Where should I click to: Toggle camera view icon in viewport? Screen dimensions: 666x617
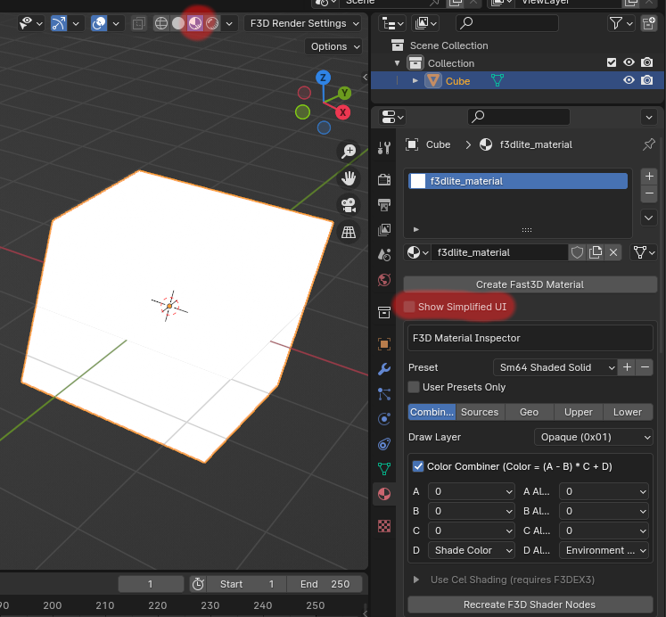pyautogui.click(x=349, y=205)
